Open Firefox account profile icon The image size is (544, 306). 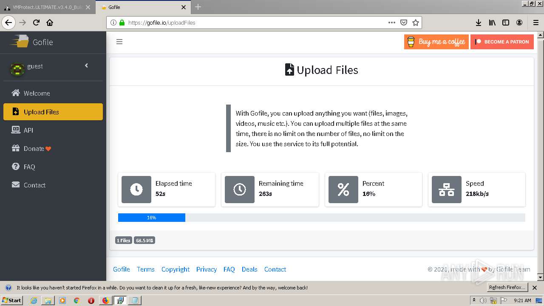click(x=519, y=23)
